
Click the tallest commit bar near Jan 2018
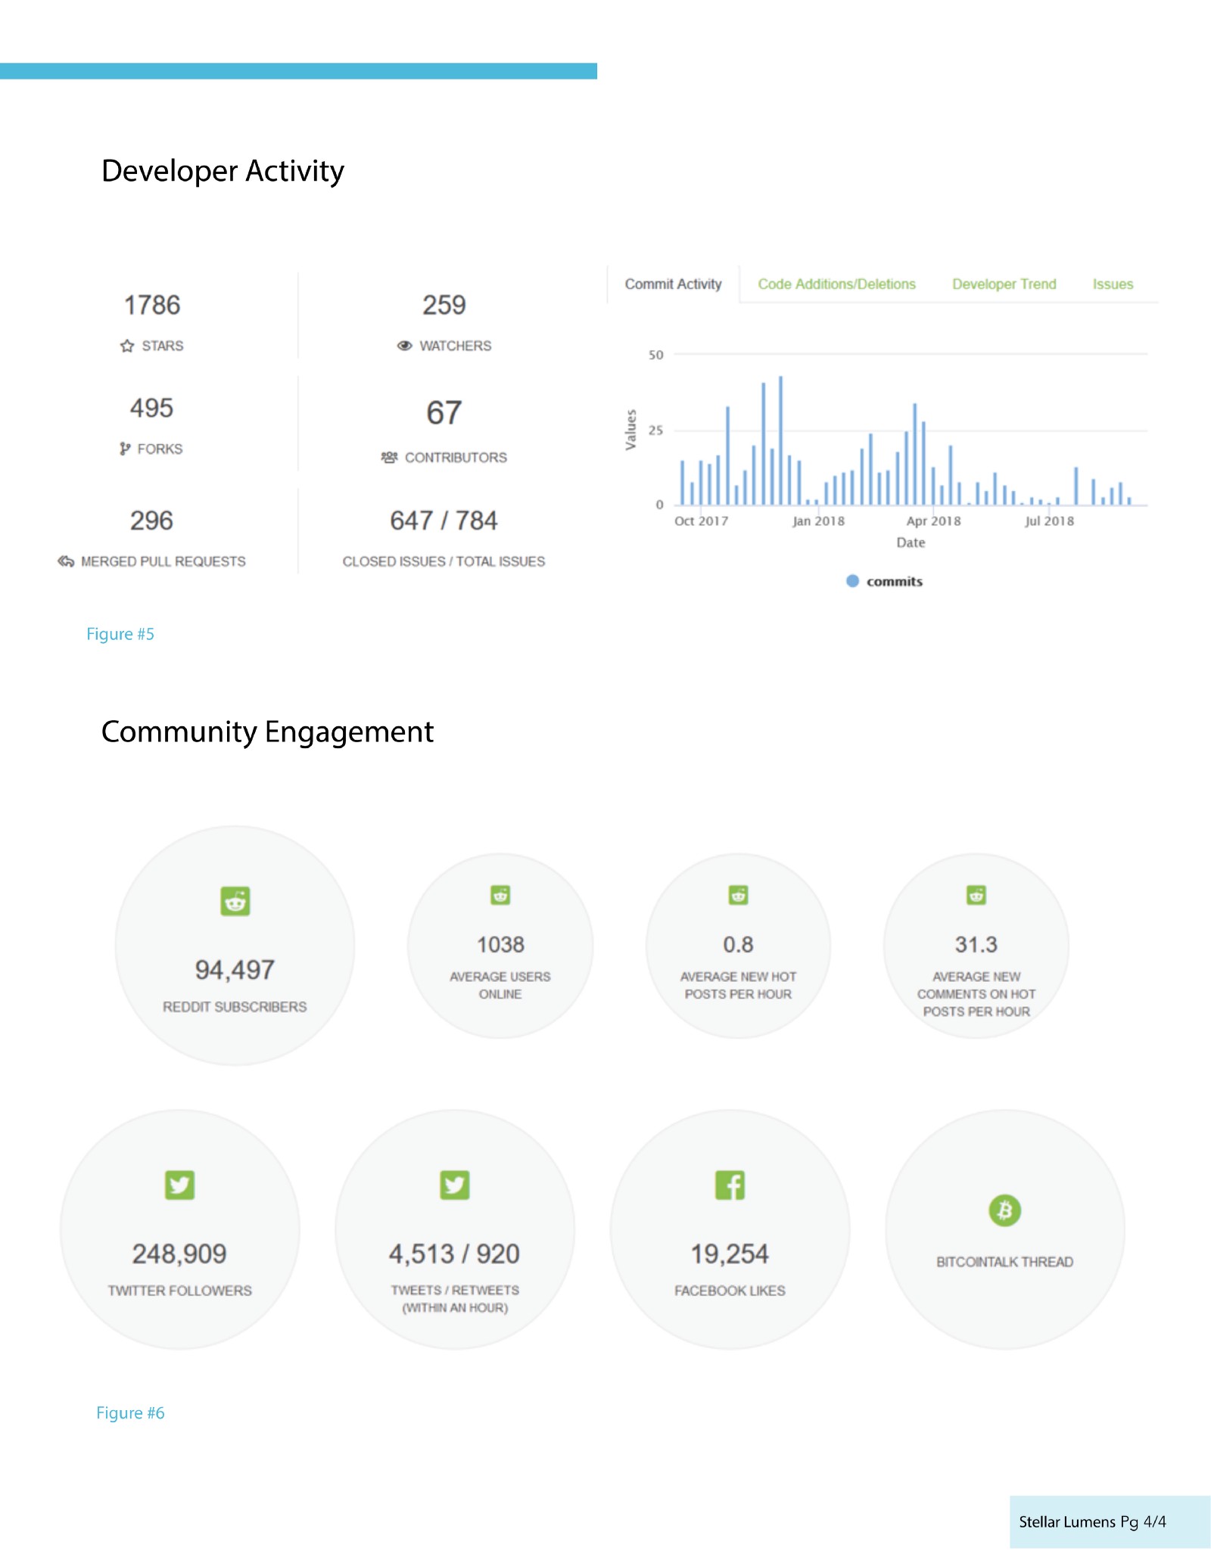tap(780, 440)
